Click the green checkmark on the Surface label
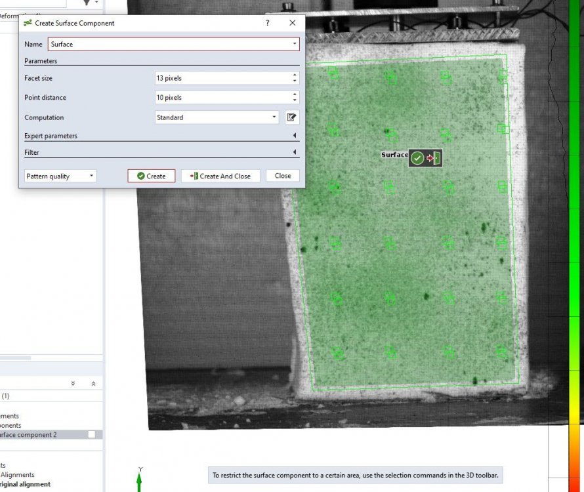Screen dimensions: 584x492 pos(417,158)
